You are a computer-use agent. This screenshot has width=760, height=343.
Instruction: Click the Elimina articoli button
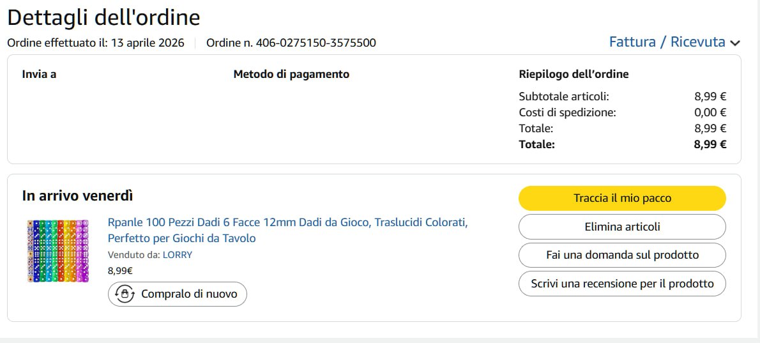click(x=622, y=227)
